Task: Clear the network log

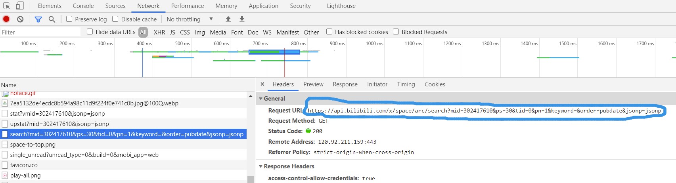Action: tap(20, 19)
